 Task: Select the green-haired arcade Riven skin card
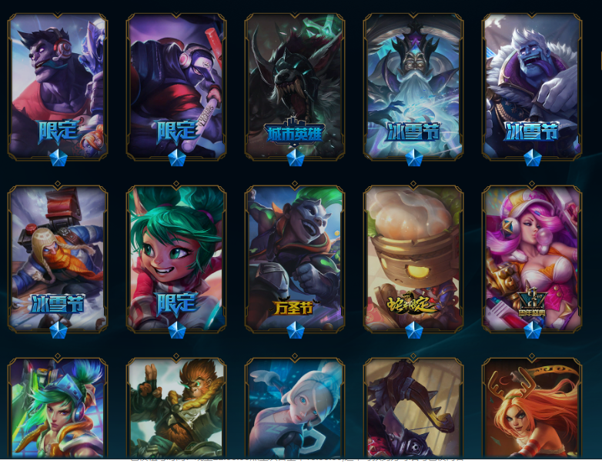coord(58,408)
